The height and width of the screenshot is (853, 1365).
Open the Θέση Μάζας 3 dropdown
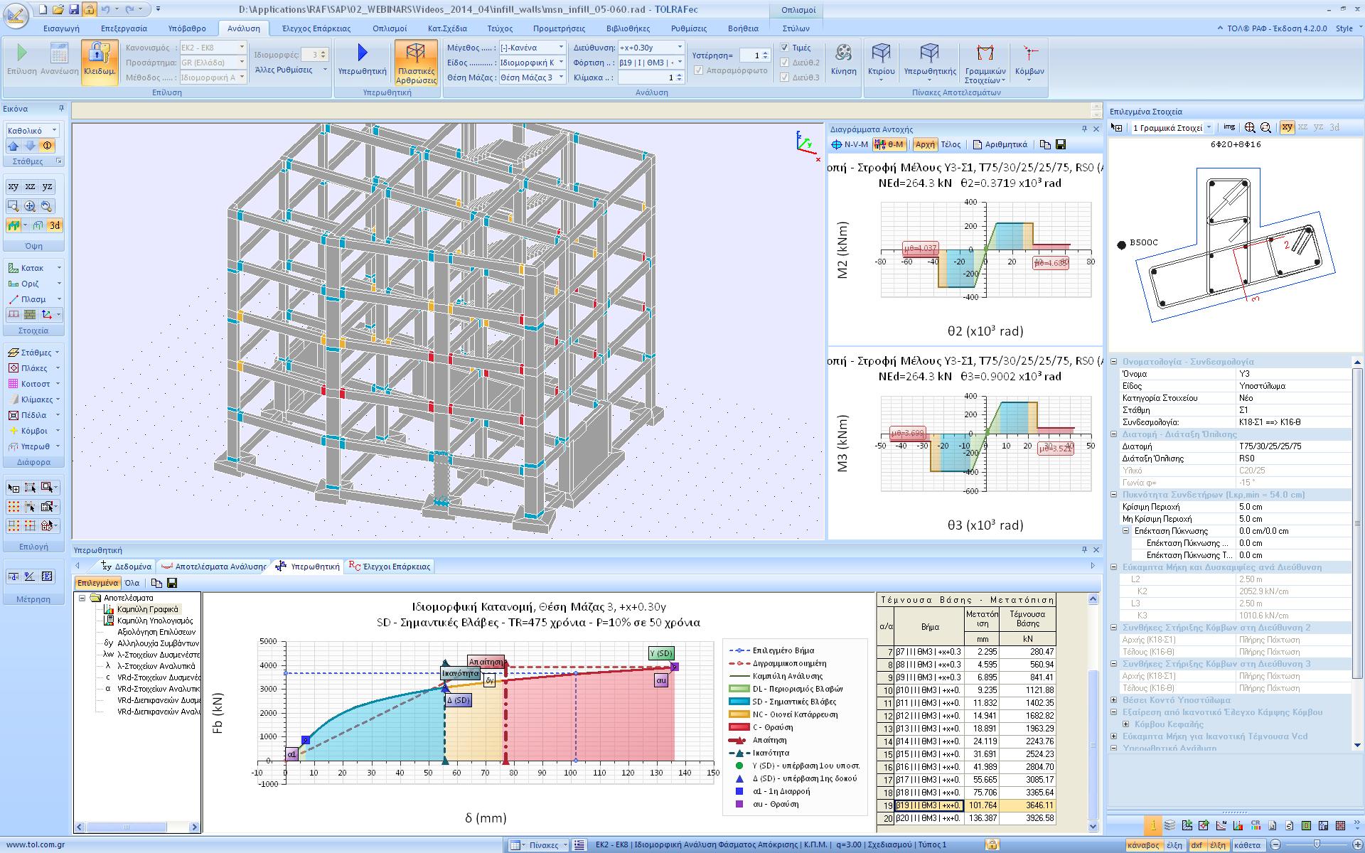560,77
